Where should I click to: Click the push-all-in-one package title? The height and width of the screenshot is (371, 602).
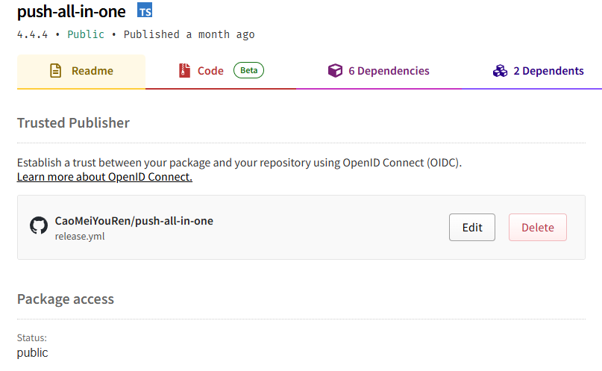click(x=71, y=11)
